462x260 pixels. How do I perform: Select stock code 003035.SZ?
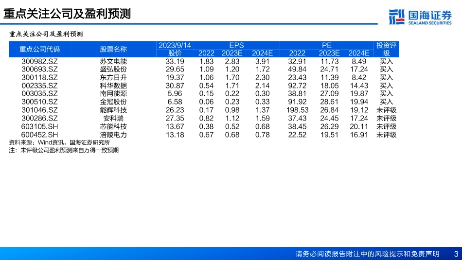[x=39, y=94]
